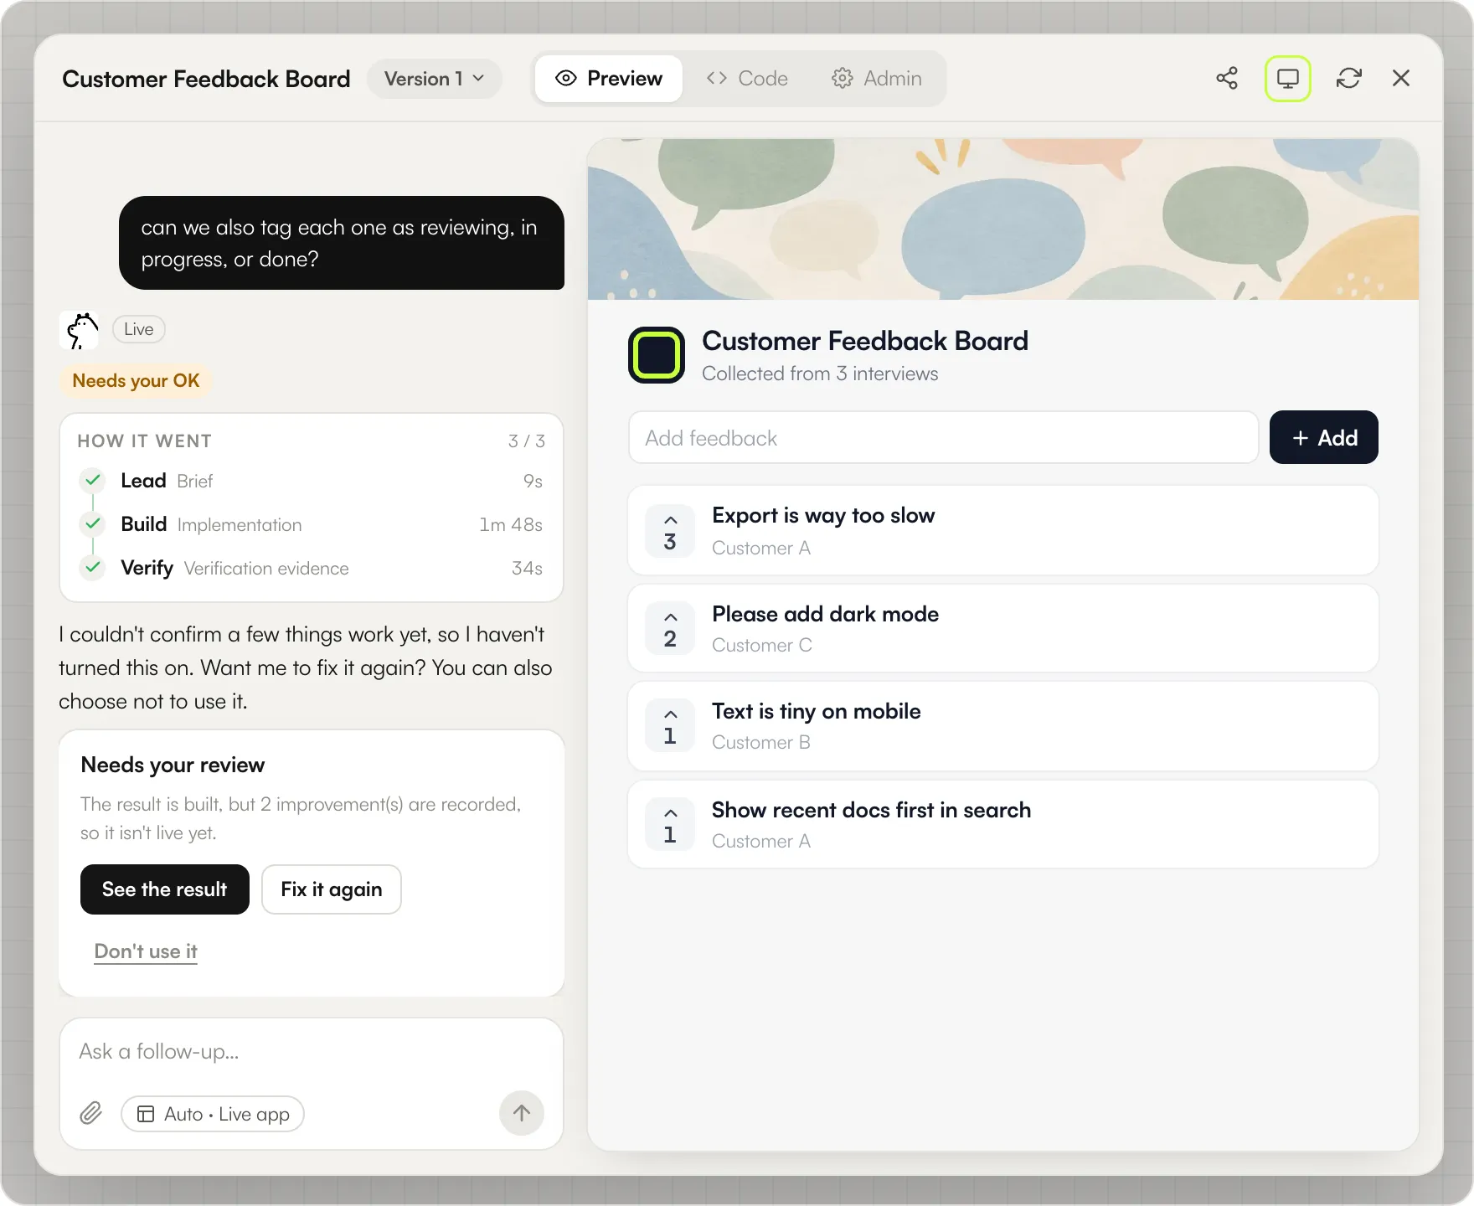1474x1206 pixels.
Task: Click the paperclip attach icon
Action: (91, 1113)
